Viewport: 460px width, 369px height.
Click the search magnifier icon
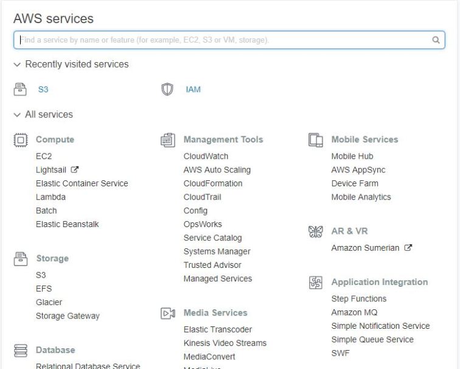click(436, 40)
